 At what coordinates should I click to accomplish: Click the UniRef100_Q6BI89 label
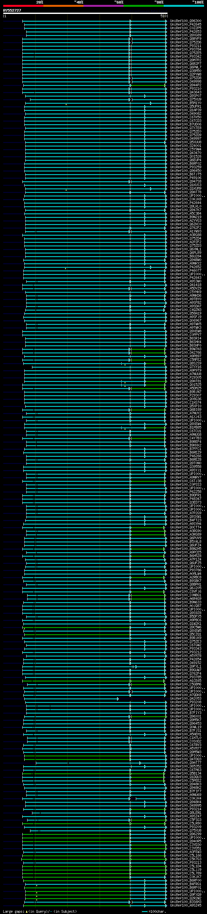[x=185, y=410]
